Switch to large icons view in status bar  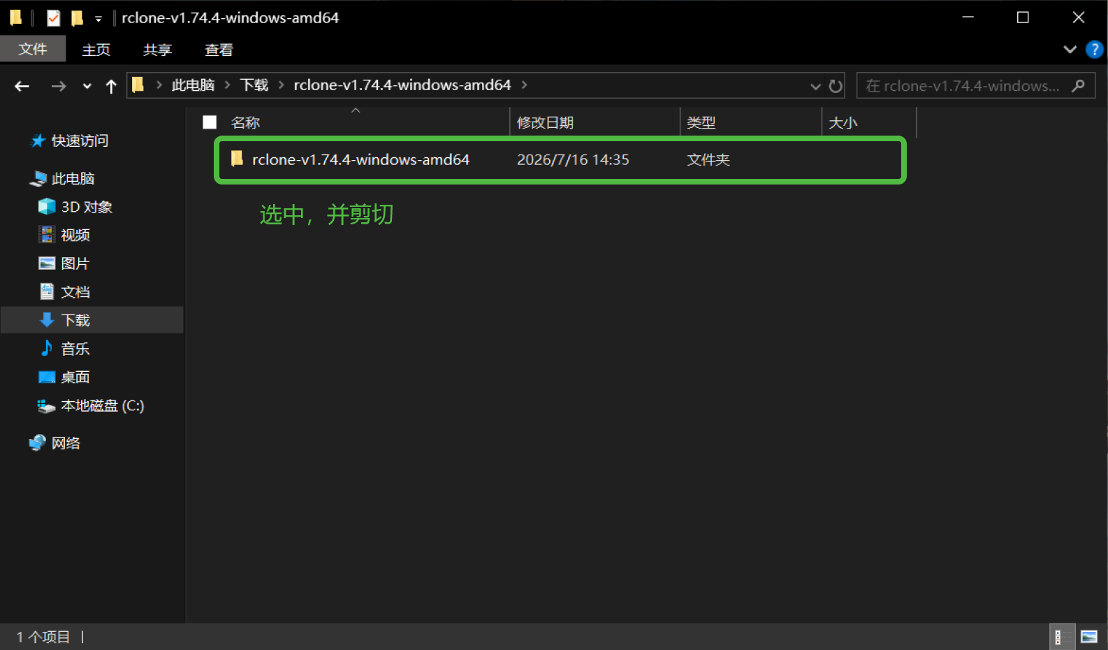(1089, 637)
